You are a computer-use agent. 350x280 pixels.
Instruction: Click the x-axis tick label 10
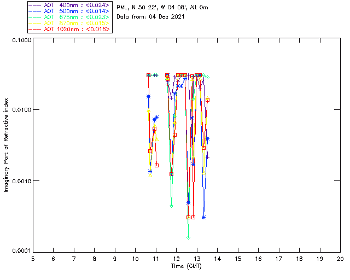coord(135,259)
